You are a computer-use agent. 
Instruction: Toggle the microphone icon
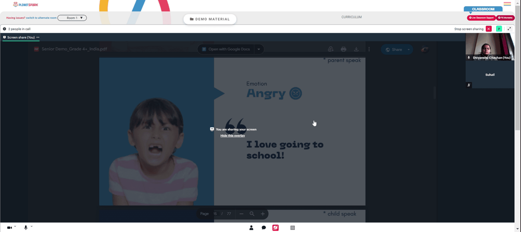(x=26, y=228)
